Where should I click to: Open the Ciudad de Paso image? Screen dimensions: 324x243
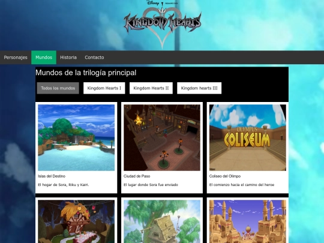click(x=162, y=137)
